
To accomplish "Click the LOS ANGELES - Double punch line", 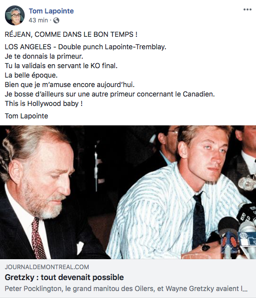I will [86, 47].
